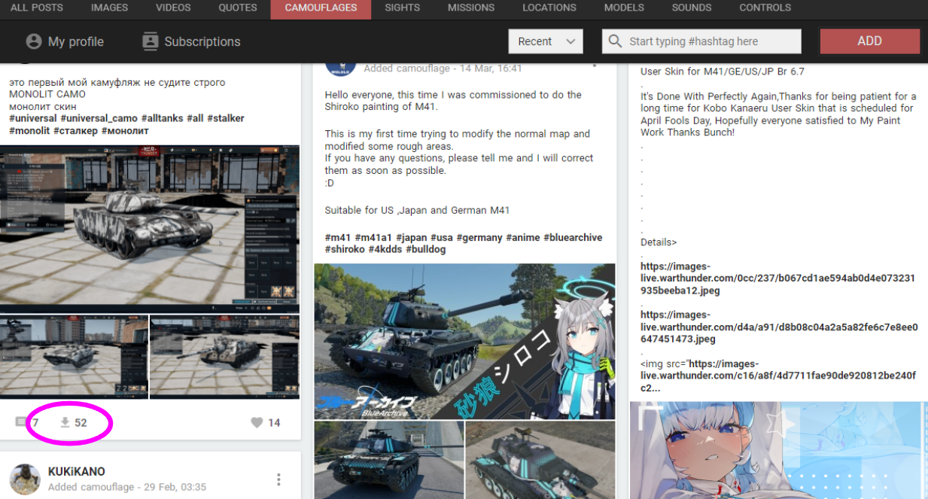Open My profile link
928x499 pixels.
(76, 41)
